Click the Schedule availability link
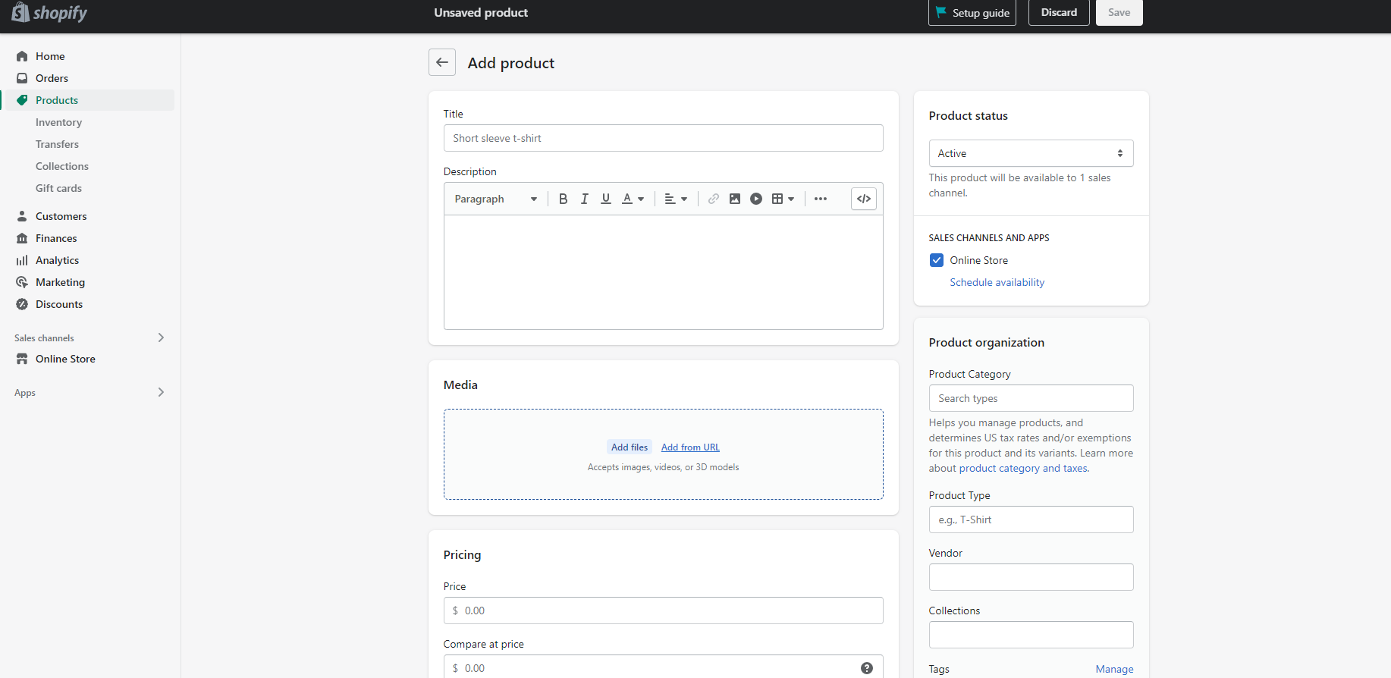This screenshot has height=678, width=1391. (x=997, y=282)
